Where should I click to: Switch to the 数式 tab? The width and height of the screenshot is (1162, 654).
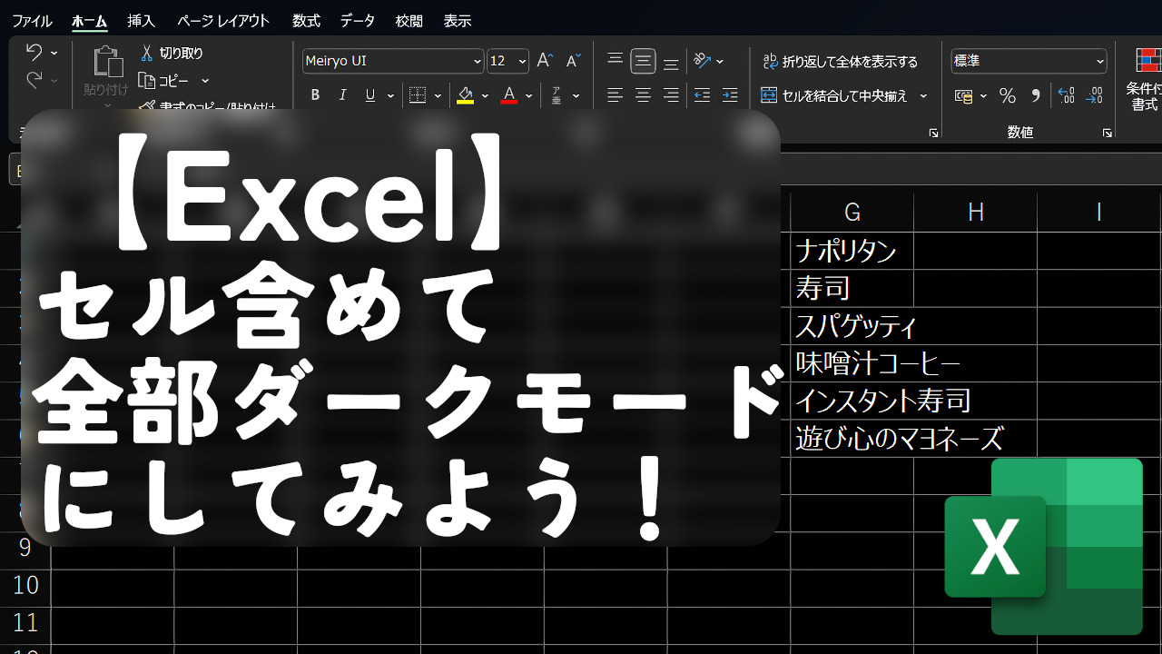[306, 20]
